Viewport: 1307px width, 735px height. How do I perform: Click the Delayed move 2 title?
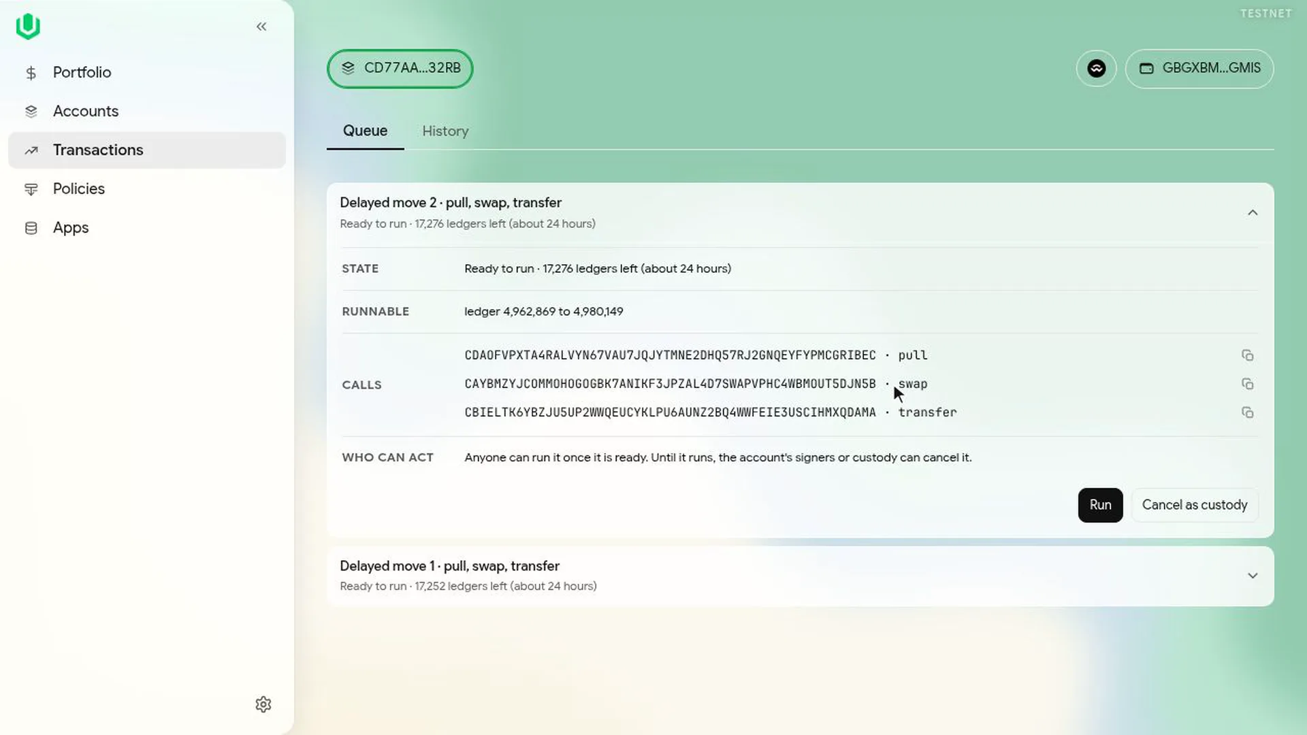451,203
